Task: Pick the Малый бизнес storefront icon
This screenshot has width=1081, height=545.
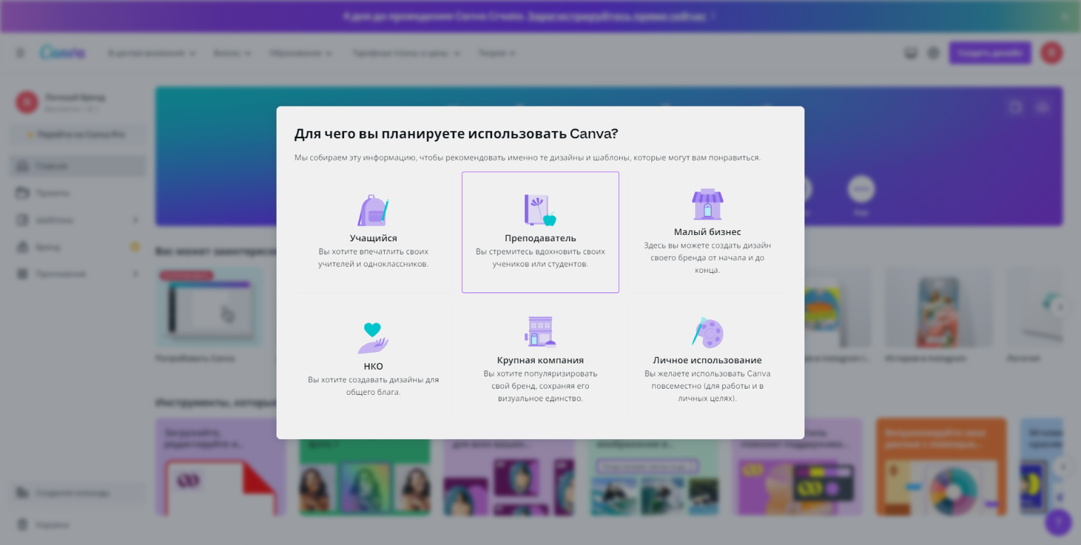Action: (x=708, y=204)
